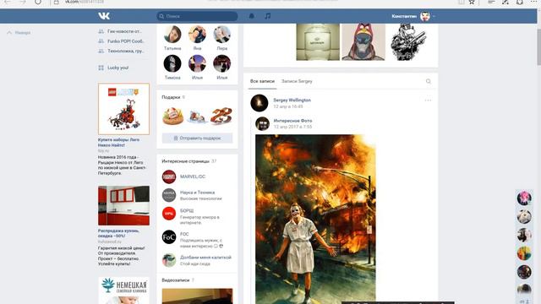Click Sergey Wellington's post avatar
This screenshot has height=304, width=541.
(260, 103)
